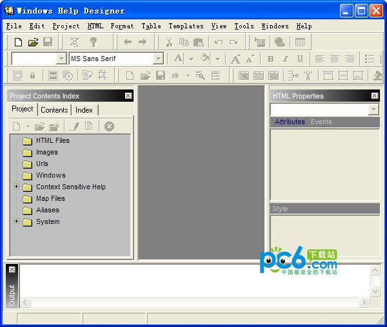Center align text

point(335,59)
